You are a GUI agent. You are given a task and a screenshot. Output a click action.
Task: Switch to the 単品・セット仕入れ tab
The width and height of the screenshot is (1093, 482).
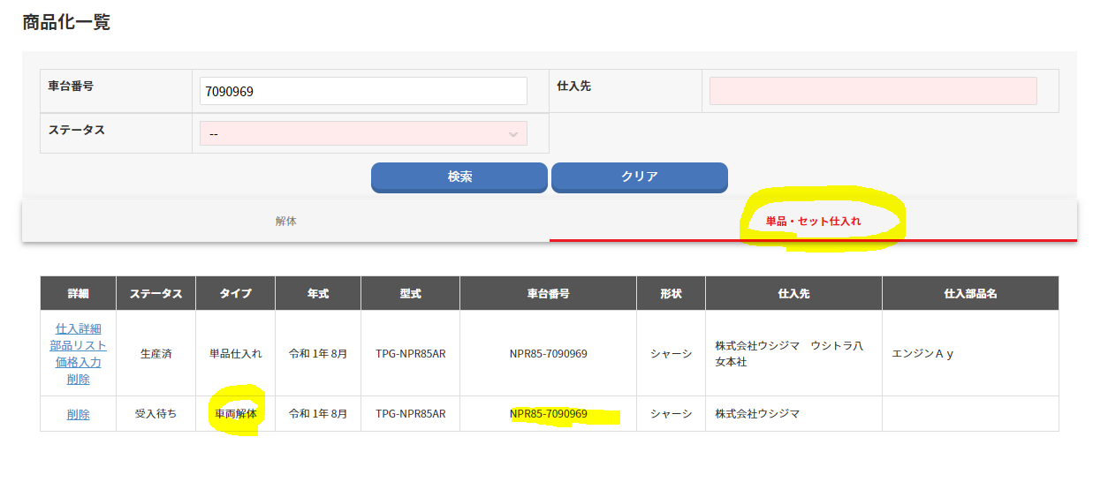coord(813,222)
